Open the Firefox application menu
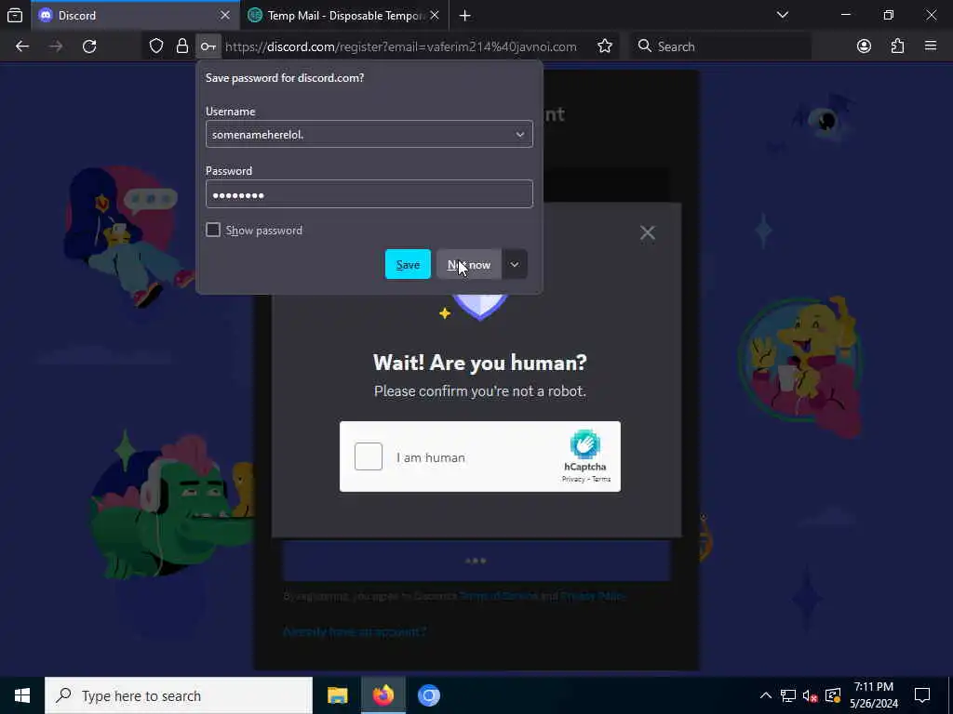The height and width of the screenshot is (714, 953). [931, 46]
